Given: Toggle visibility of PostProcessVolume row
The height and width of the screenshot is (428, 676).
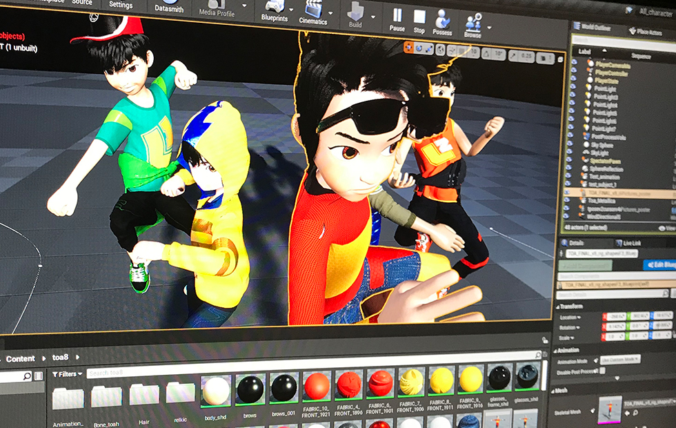Looking at the screenshot, I should point(570,135).
